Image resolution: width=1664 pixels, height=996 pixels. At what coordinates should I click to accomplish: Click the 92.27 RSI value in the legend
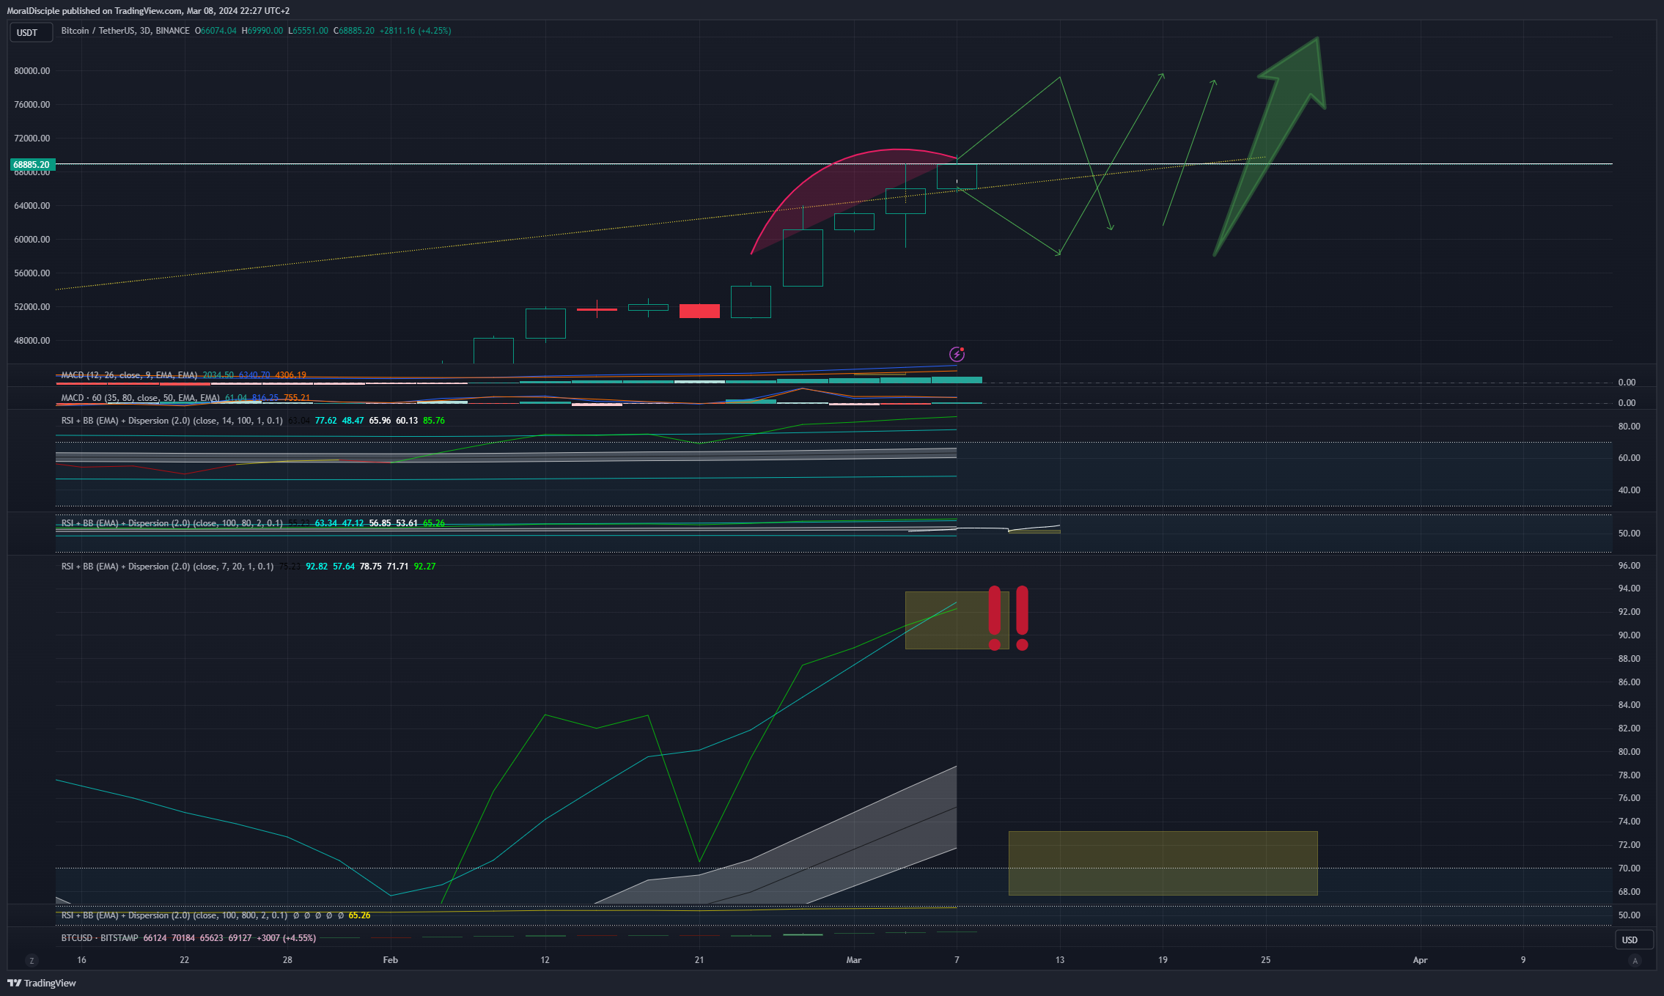point(424,567)
